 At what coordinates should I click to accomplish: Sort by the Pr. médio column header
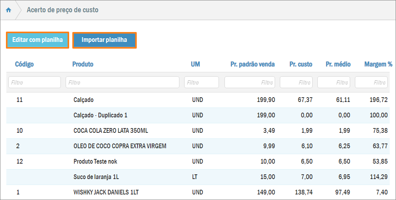(x=338, y=64)
